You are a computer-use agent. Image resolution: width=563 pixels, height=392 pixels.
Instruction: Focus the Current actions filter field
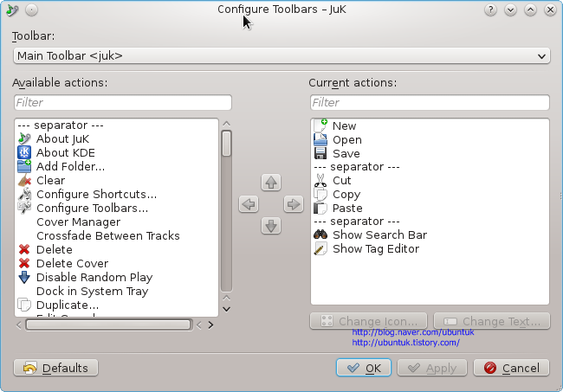click(x=430, y=103)
